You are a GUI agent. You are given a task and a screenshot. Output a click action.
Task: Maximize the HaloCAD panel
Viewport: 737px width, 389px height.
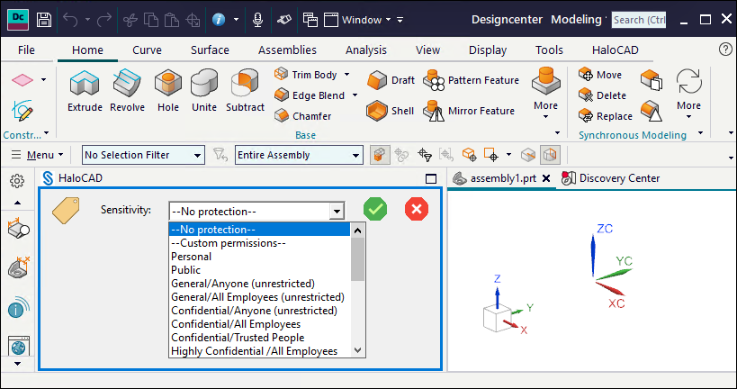click(x=430, y=179)
